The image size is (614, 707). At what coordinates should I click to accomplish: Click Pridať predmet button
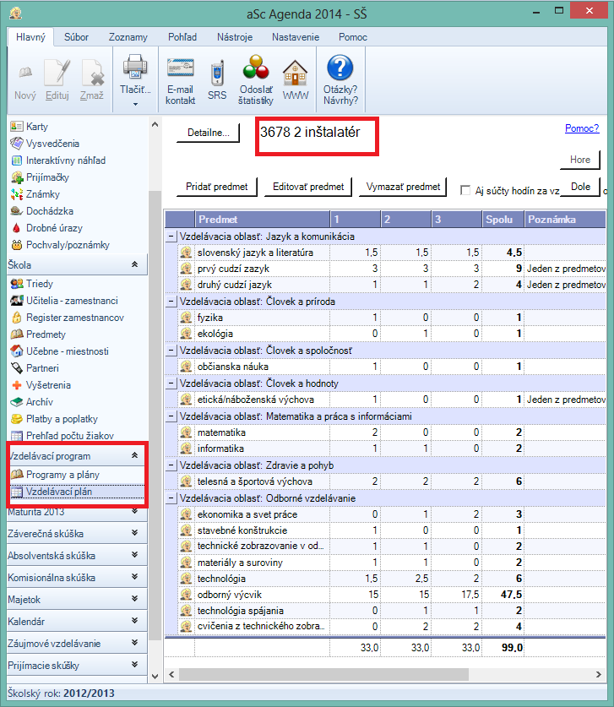pyautogui.click(x=217, y=187)
